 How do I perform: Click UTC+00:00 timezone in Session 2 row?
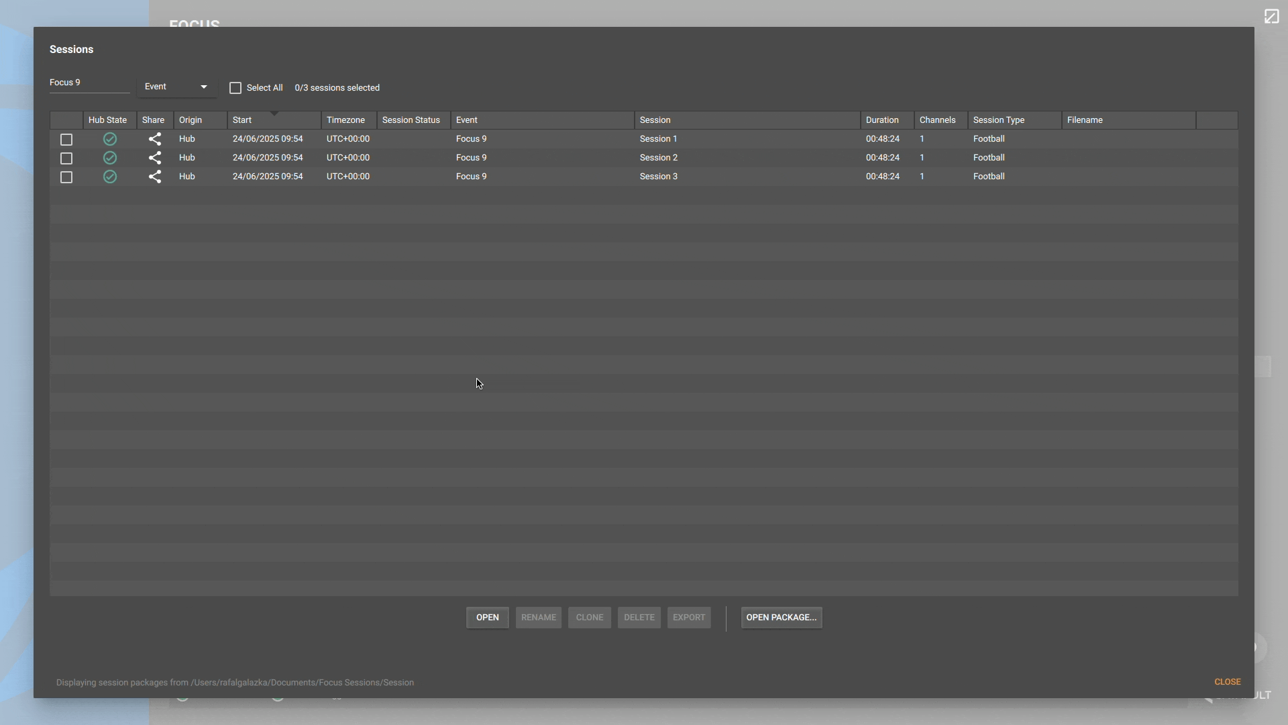coord(348,158)
